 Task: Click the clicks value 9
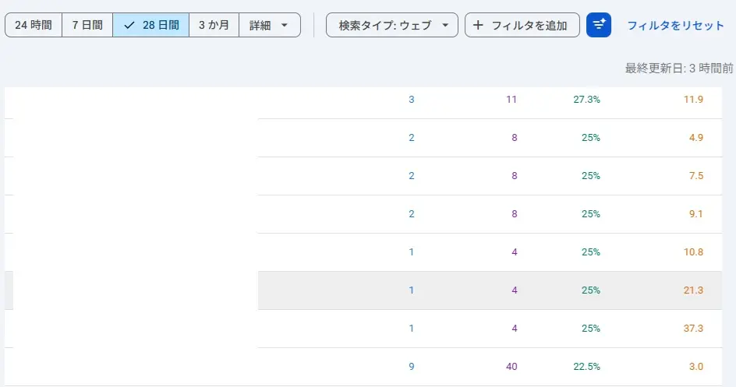point(411,367)
